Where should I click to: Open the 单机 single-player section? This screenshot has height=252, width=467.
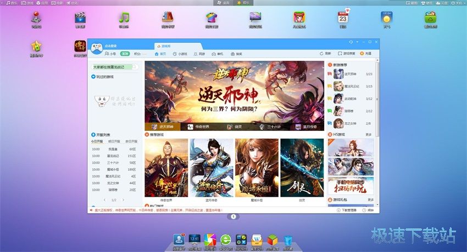pyautogui.click(x=218, y=54)
